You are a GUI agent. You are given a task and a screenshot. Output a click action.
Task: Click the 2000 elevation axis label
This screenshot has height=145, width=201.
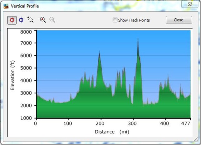[26, 105]
